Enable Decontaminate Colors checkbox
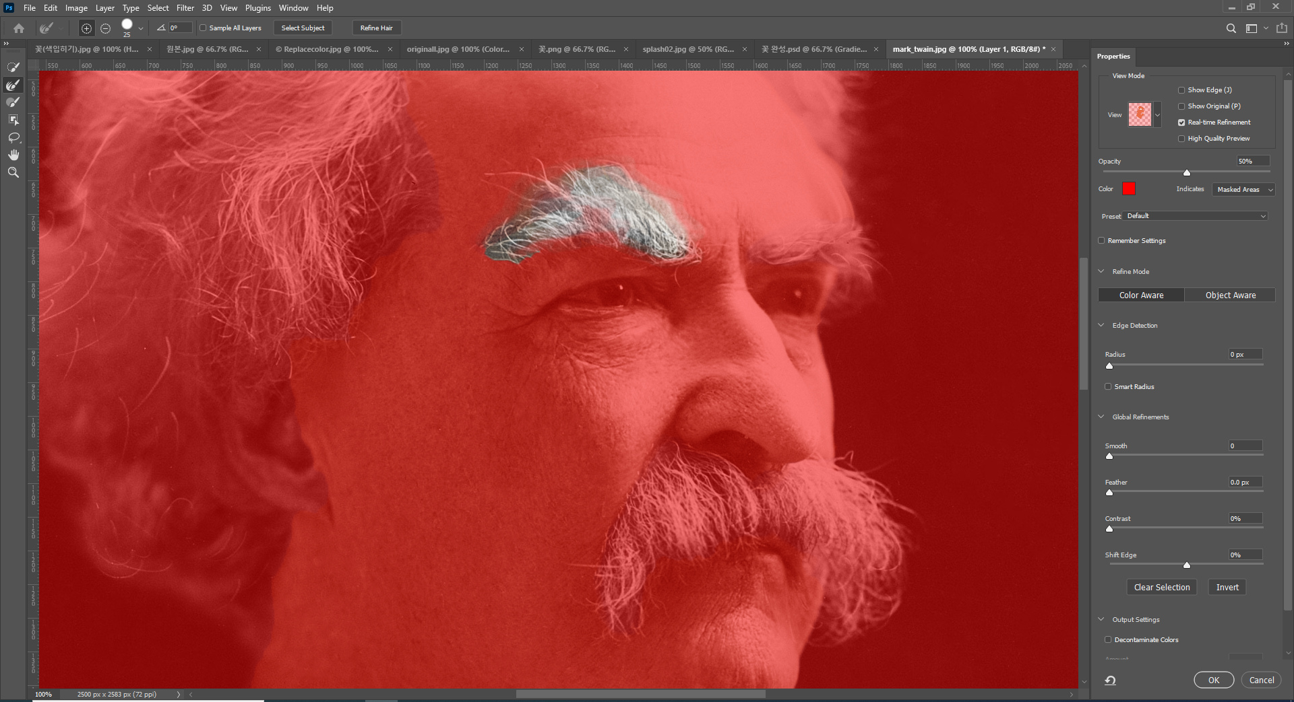The width and height of the screenshot is (1294, 702). pos(1108,640)
